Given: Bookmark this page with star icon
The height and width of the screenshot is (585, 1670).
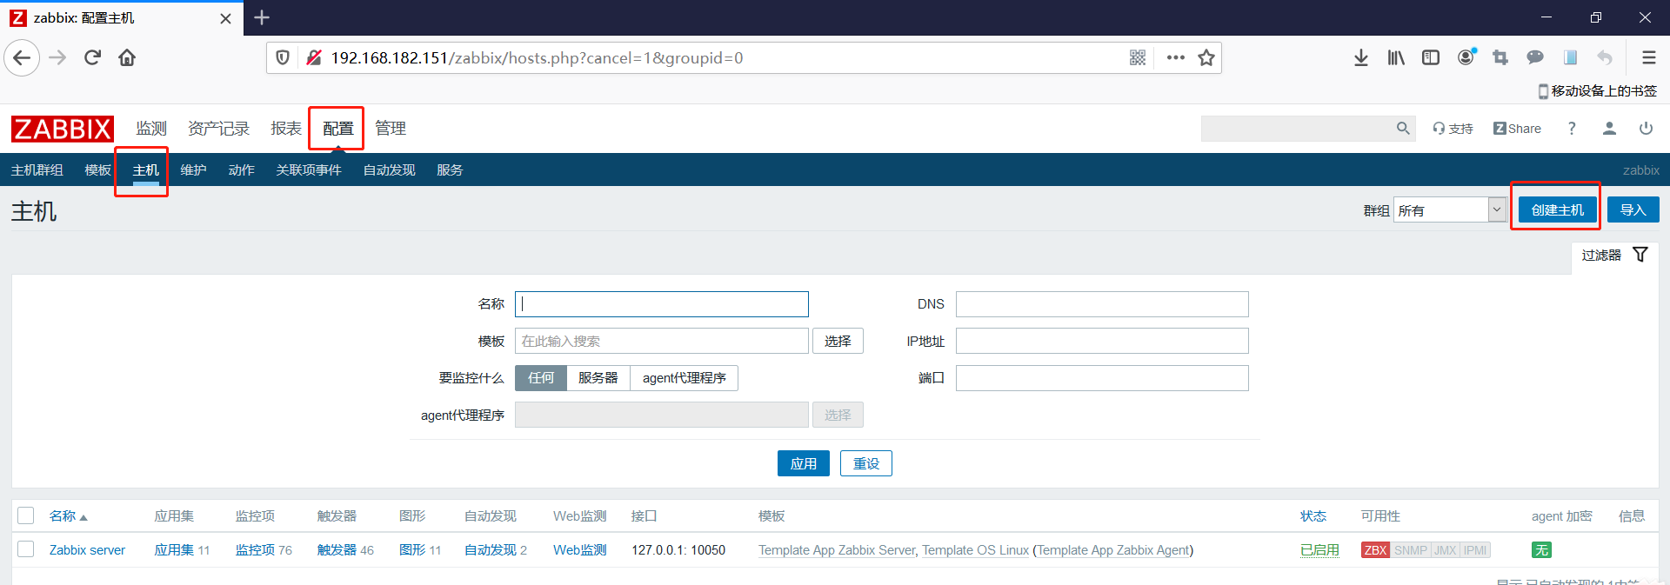Looking at the screenshot, I should pos(1206,58).
